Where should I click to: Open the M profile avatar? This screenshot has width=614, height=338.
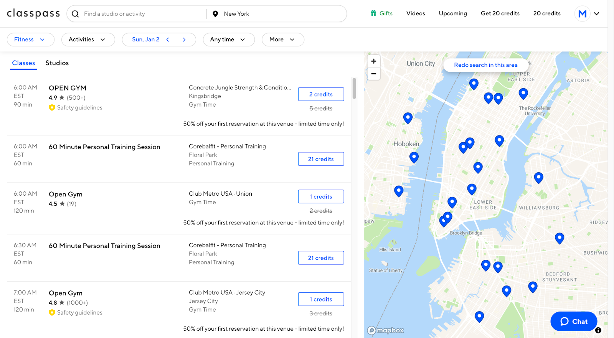click(582, 14)
